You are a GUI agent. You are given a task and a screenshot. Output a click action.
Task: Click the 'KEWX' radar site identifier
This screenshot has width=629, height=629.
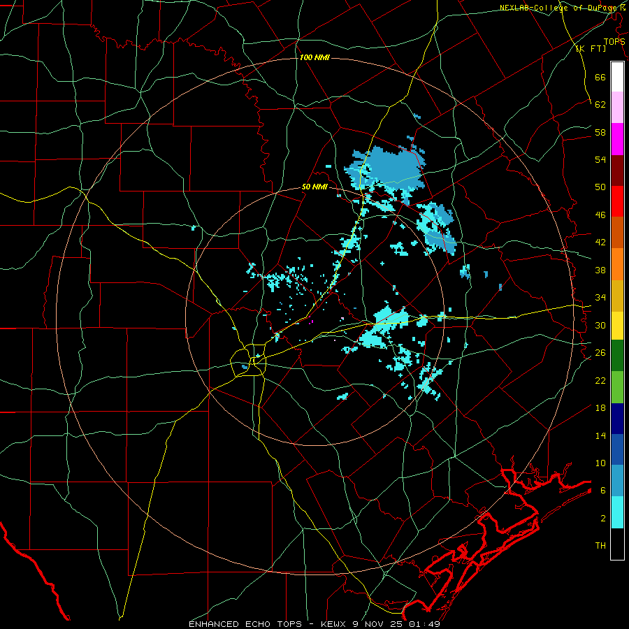coord(334,624)
